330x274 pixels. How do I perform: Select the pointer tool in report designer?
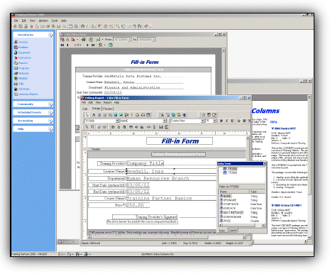click(x=87, y=115)
